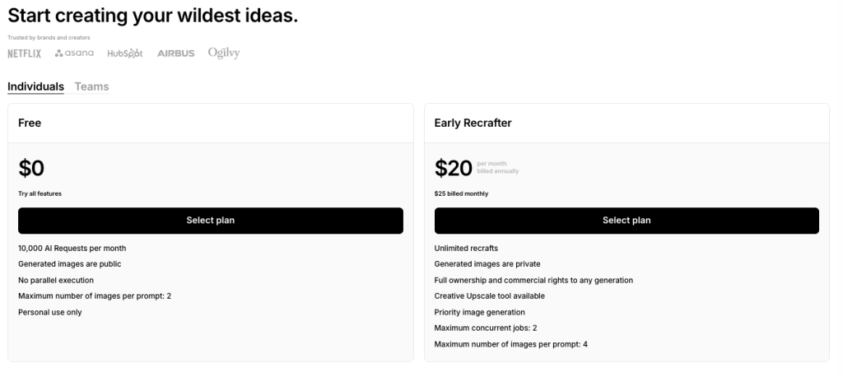Image resolution: width=843 pixels, height=377 pixels.
Task: Click the Ogilvy logo
Action: [224, 54]
